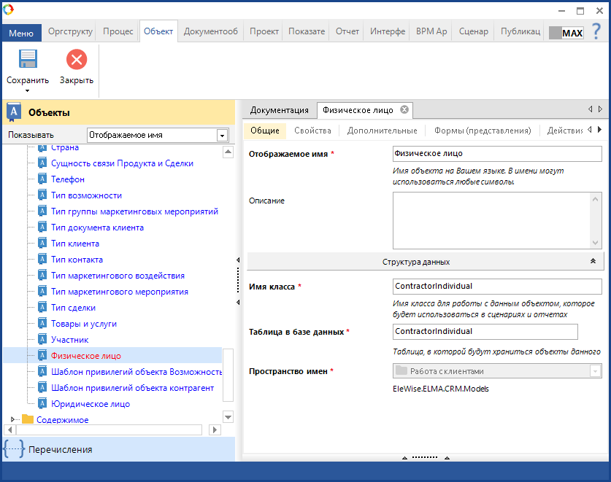Click the Перечисления curly braces icon
The image size is (611, 482).
pos(13,449)
